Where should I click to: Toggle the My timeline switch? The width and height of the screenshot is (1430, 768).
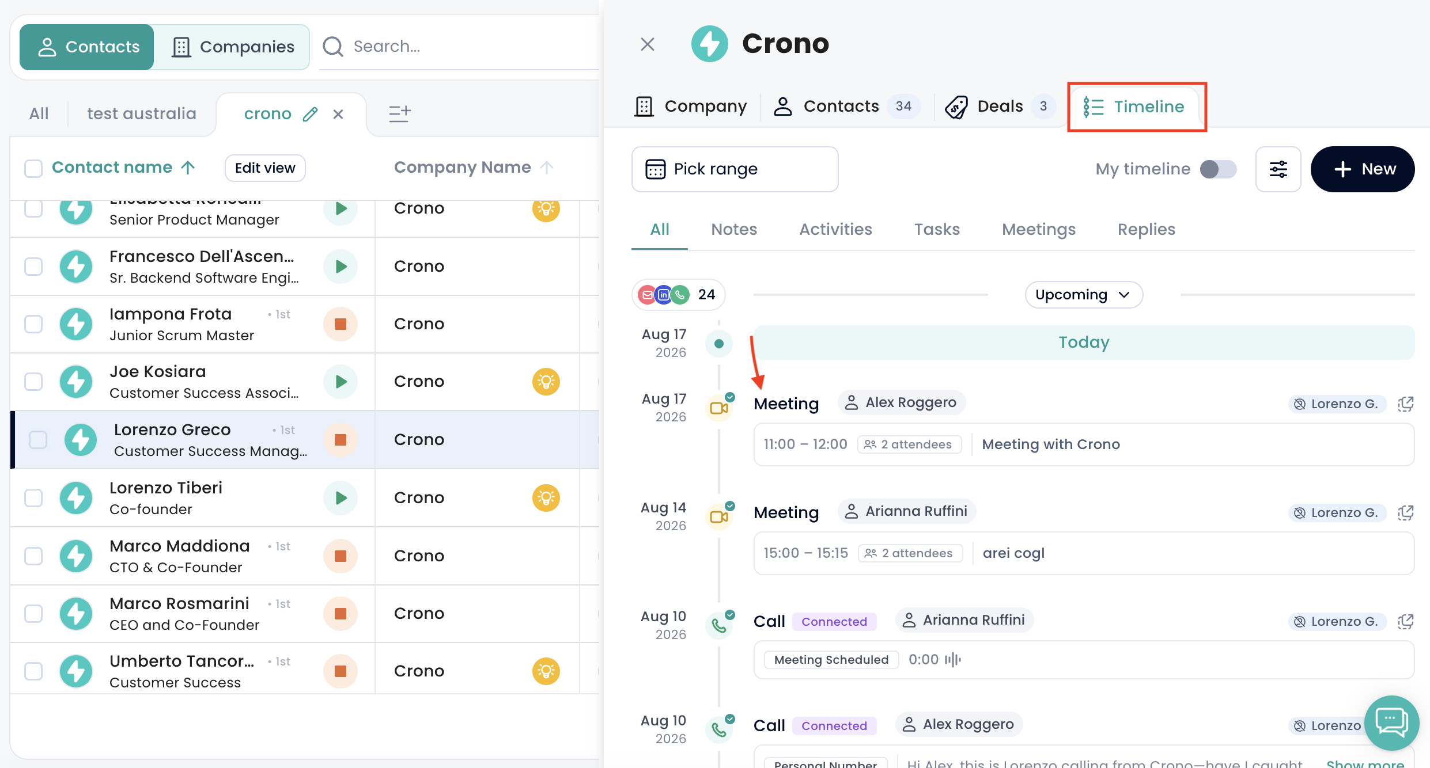(x=1218, y=169)
